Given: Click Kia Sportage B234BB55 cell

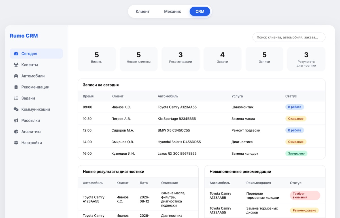Looking at the screenshot, I should [x=177, y=119].
